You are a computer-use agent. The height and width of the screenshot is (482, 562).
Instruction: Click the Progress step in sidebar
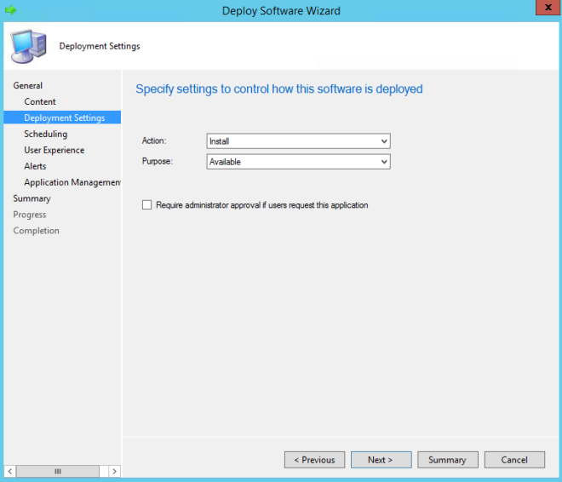pyautogui.click(x=30, y=215)
